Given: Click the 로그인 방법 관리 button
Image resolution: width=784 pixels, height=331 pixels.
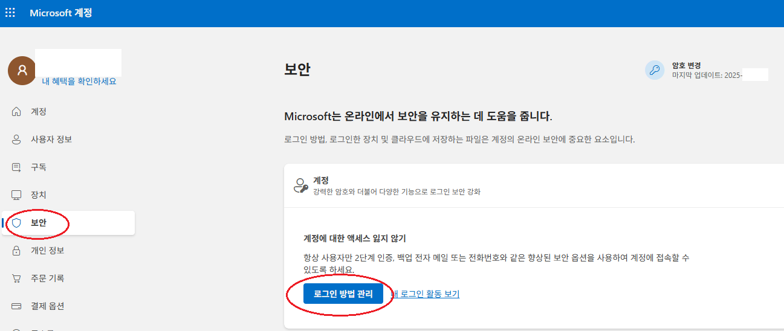Looking at the screenshot, I should [x=343, y=294].
